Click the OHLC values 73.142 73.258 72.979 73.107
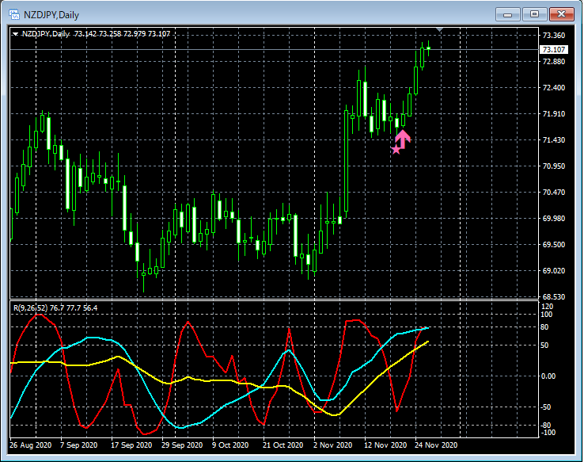 pos(122,34)
